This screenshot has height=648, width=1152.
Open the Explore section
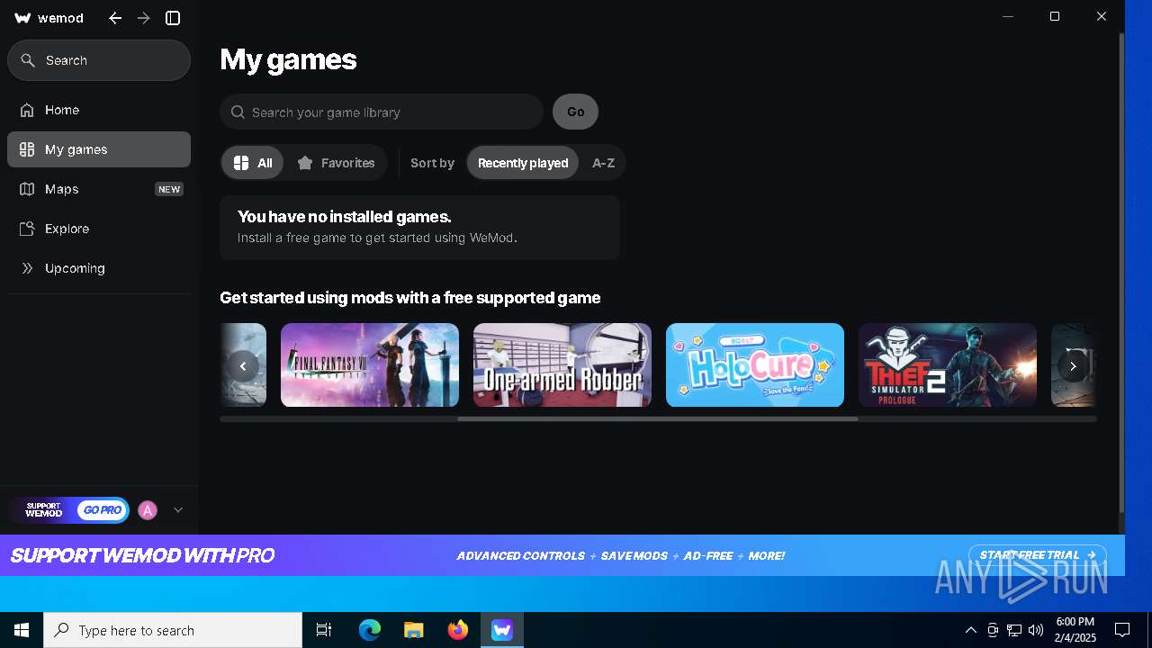click(99, 229)
